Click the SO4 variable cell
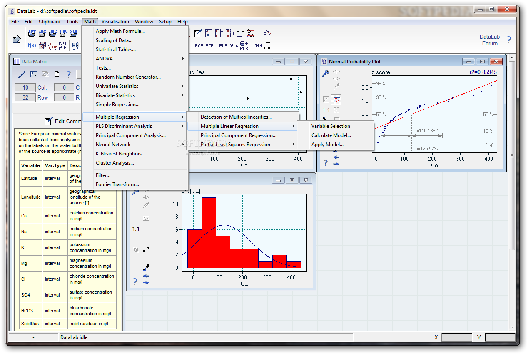Screen dimensions: 528x354 coord(32,295)
